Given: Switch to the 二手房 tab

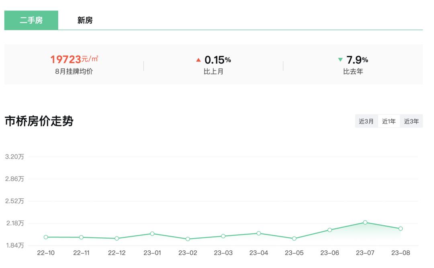Looking at the screenshot, I should point(31,20).
